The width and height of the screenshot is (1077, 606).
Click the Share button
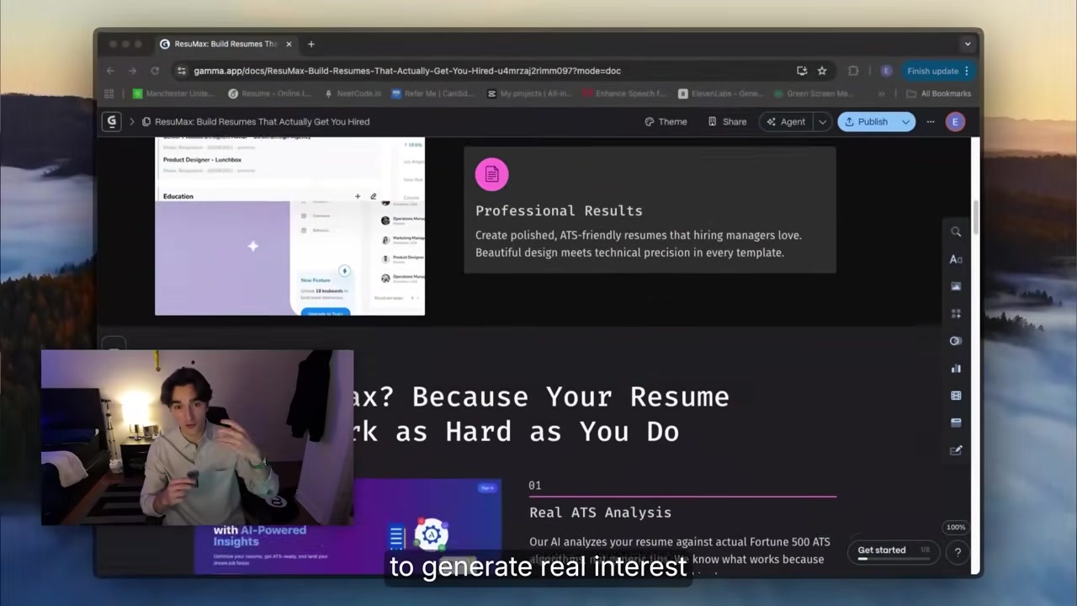[727, 122]
